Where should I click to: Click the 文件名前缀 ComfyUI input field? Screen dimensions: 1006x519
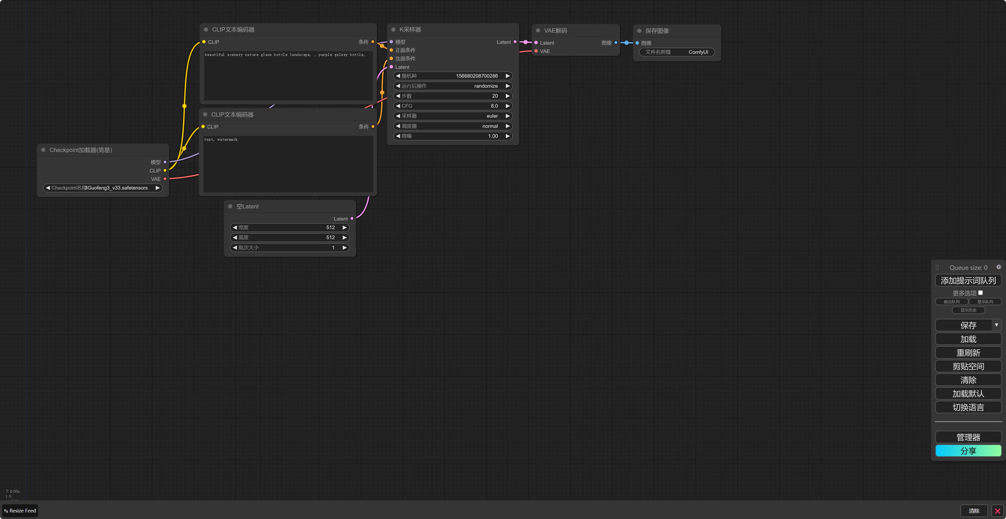[x=676, y=52]
